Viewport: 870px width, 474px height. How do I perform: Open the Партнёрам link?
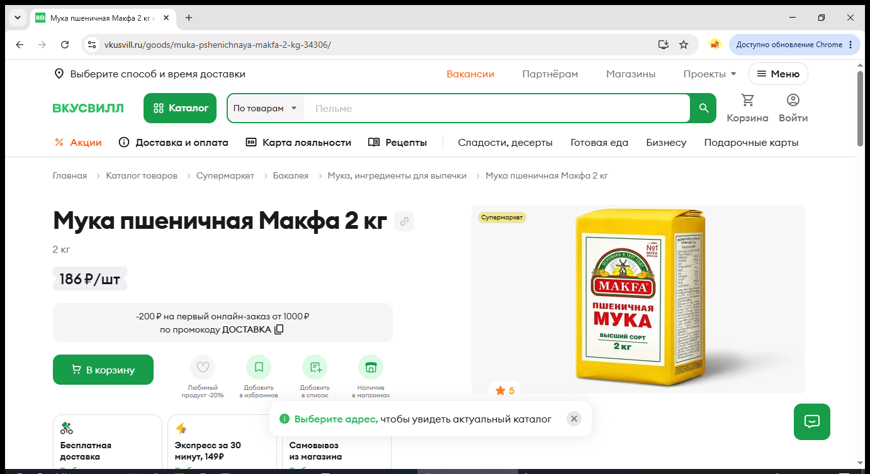click(x=550, y=74)
